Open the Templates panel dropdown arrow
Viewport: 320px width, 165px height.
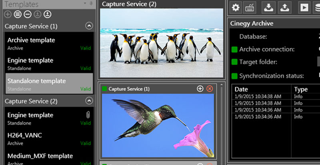85,3
